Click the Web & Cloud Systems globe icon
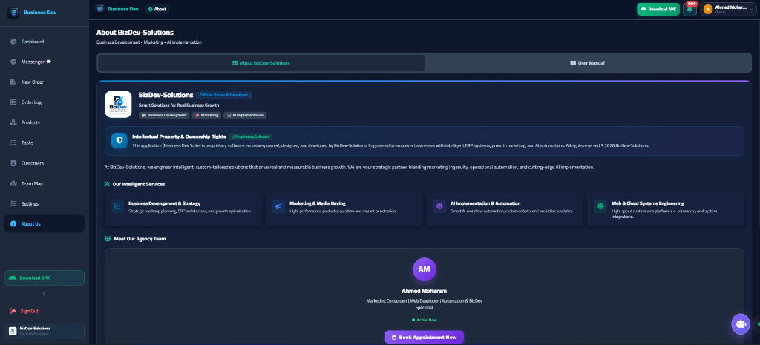Viewport: 760px width, 345px height. (600, 206)
